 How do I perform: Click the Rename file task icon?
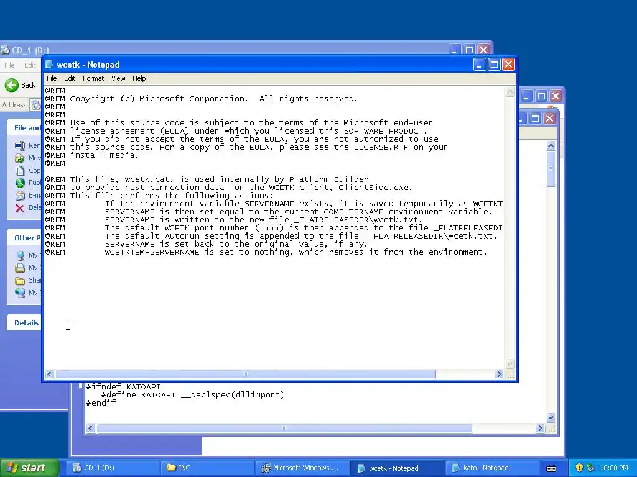[20, 145]
